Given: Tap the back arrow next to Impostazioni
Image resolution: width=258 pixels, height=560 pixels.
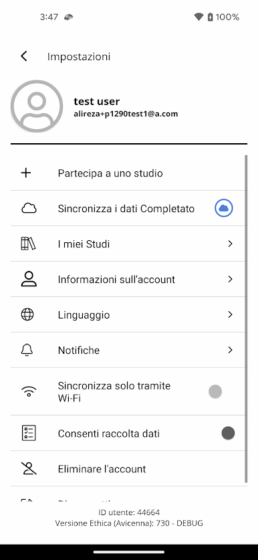Looking at the screenshot, I should (x=24, y=56).
